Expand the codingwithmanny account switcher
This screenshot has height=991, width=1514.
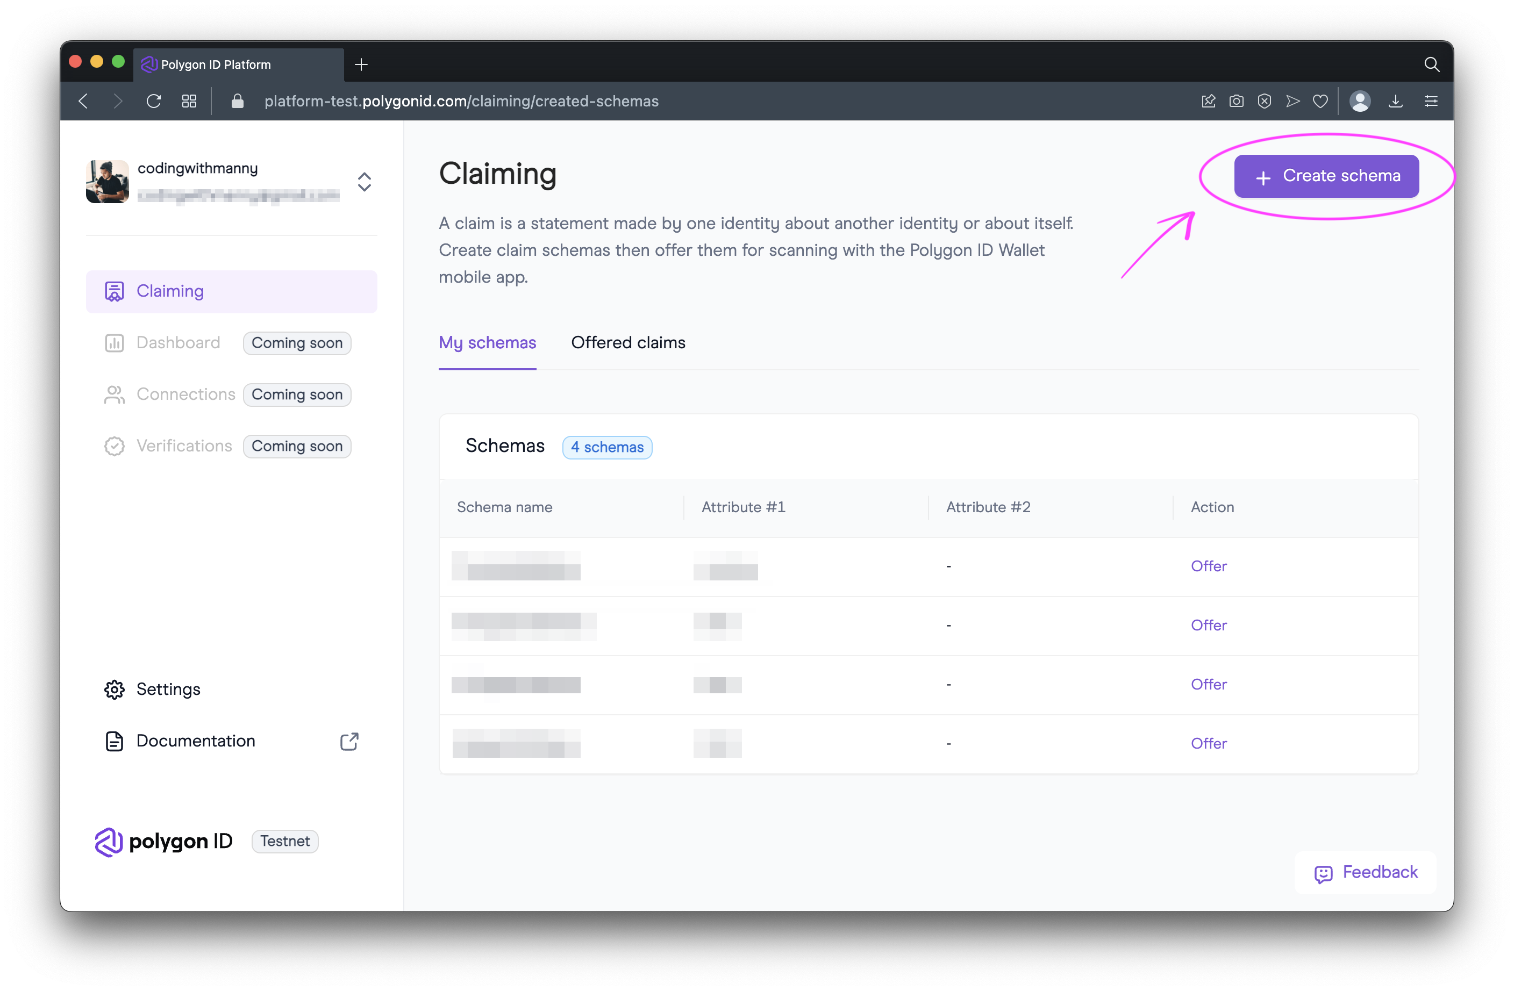[364, 182]
